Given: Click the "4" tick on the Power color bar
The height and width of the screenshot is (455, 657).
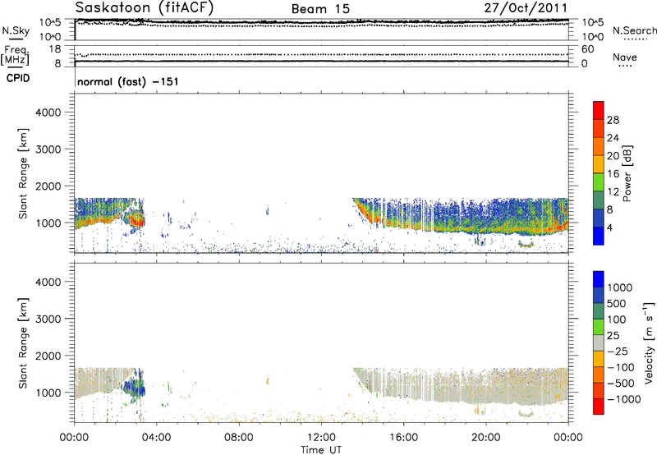Looking at the screenshot, I should 610,228.
